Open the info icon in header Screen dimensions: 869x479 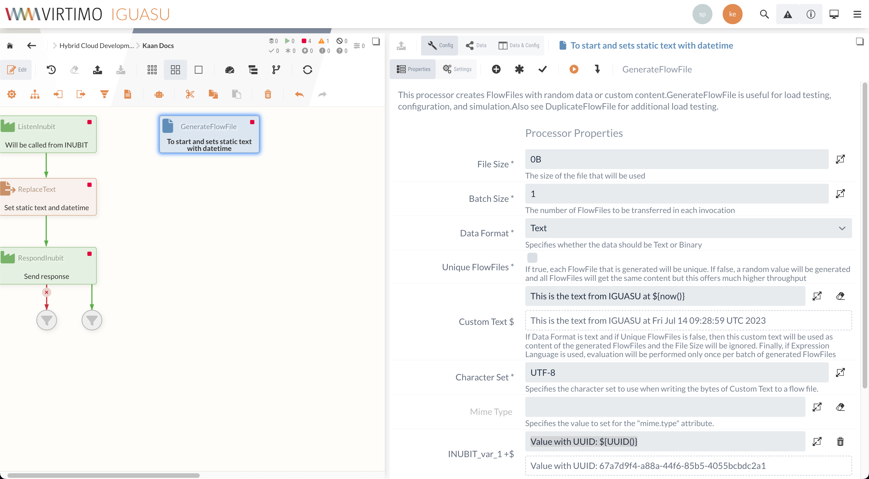click(x=811, y=14)
